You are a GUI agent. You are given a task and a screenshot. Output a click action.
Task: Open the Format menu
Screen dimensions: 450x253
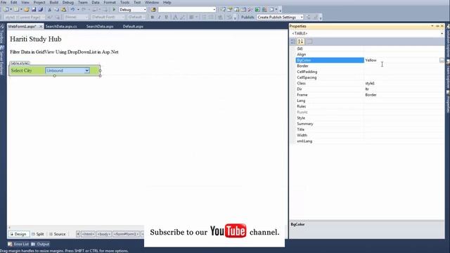coord(110,3)
